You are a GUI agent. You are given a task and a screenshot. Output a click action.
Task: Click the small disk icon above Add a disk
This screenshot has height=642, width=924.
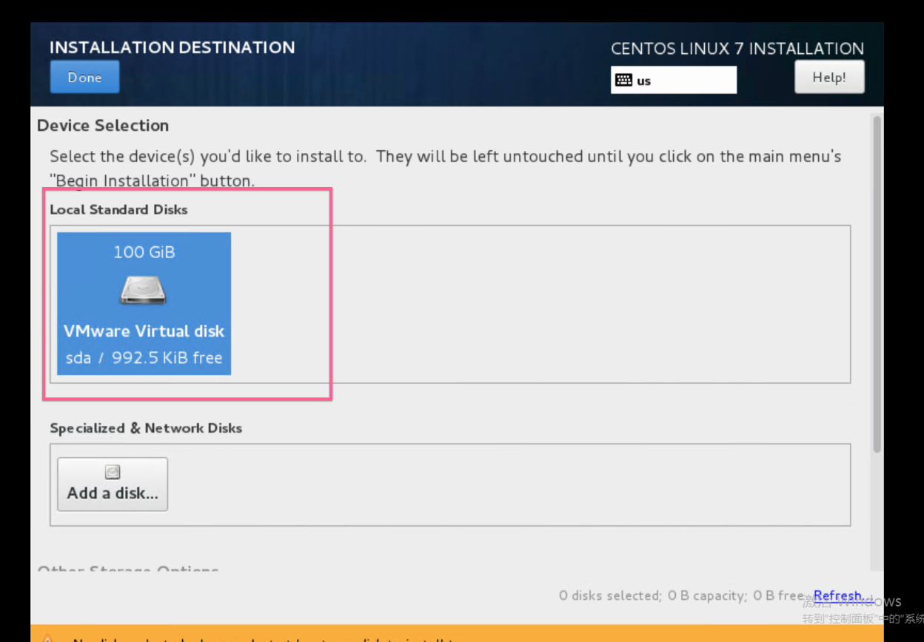pyautogui.click(x=113, y=472)
